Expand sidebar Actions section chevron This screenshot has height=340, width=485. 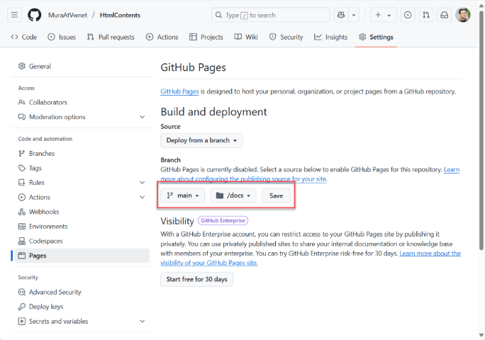[x=143, y=197]
